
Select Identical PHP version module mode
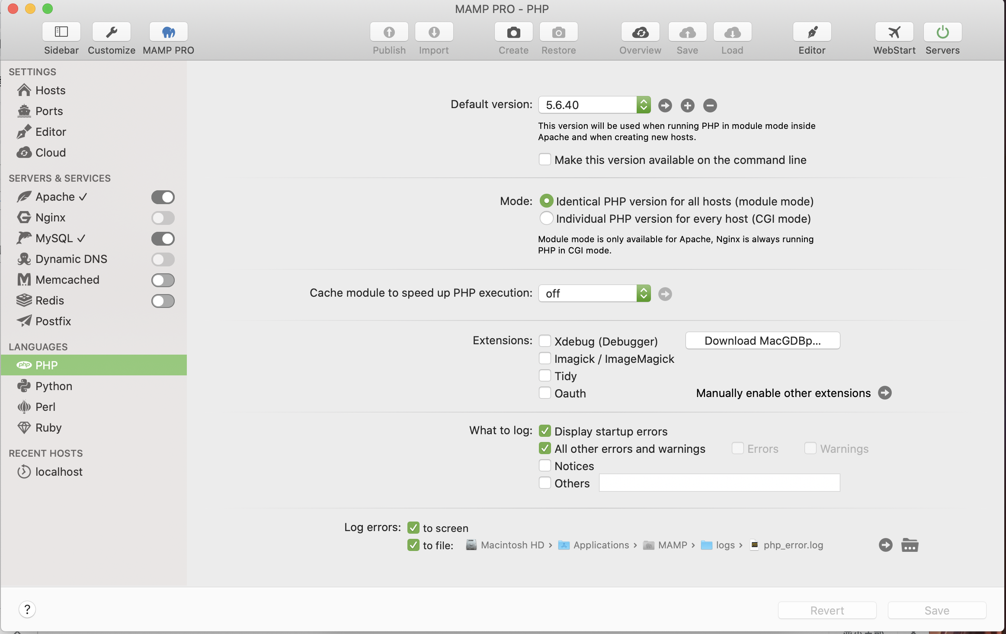click(547, 201)
